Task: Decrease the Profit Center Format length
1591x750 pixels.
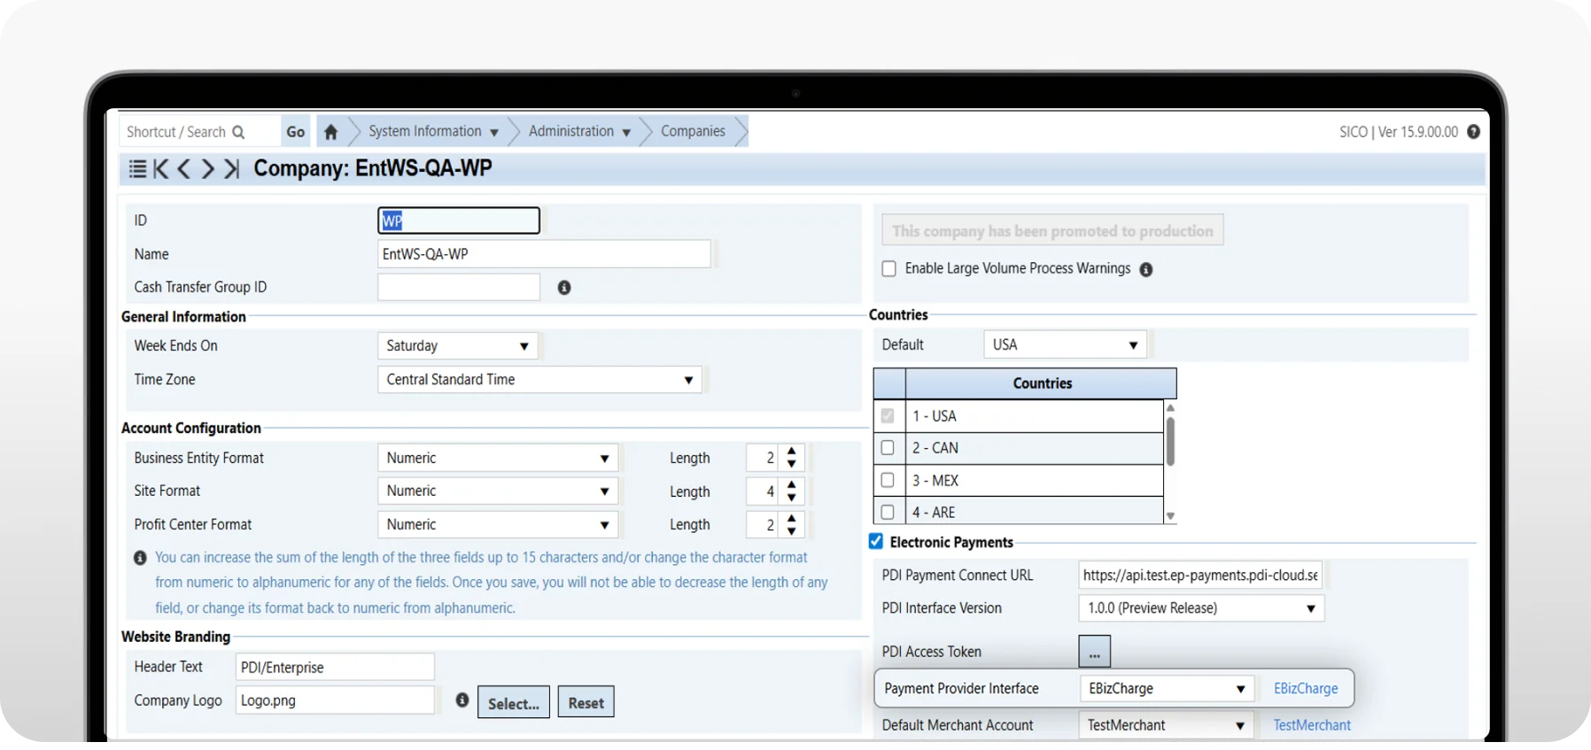Action: point(791,530)
